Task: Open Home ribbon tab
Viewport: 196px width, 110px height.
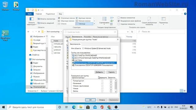Action: pos(39,14)
